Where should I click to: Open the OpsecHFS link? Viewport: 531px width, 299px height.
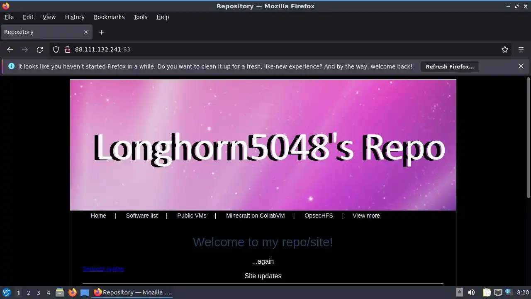point(319,216)
